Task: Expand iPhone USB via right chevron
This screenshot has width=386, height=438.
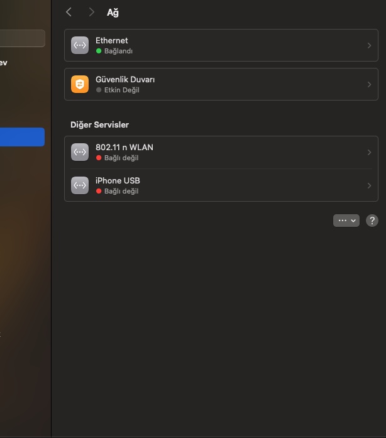Action: point(369,185)
